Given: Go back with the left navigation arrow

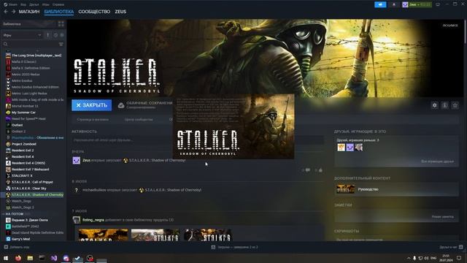Looking at the screenshot, I should click(x=6, y=12).
